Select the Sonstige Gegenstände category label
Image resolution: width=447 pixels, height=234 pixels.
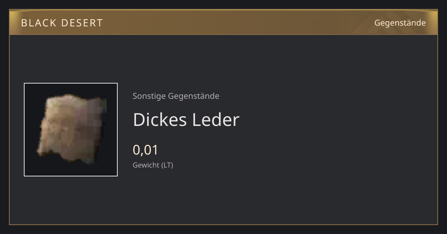(176, 96)
